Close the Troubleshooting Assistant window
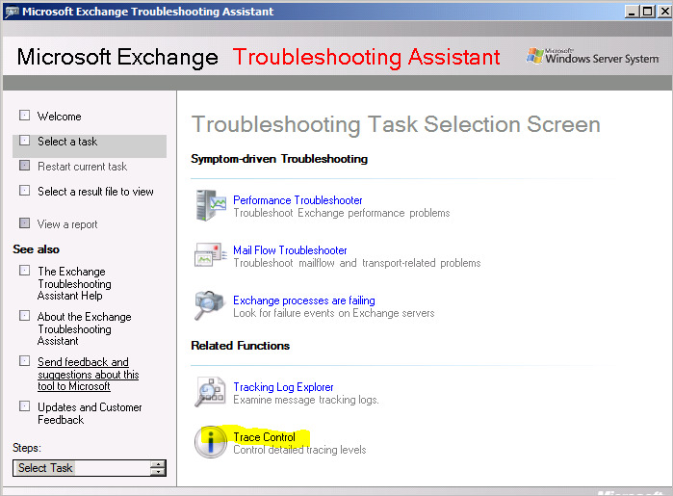The image size is (673, 496). click(664, 12)
